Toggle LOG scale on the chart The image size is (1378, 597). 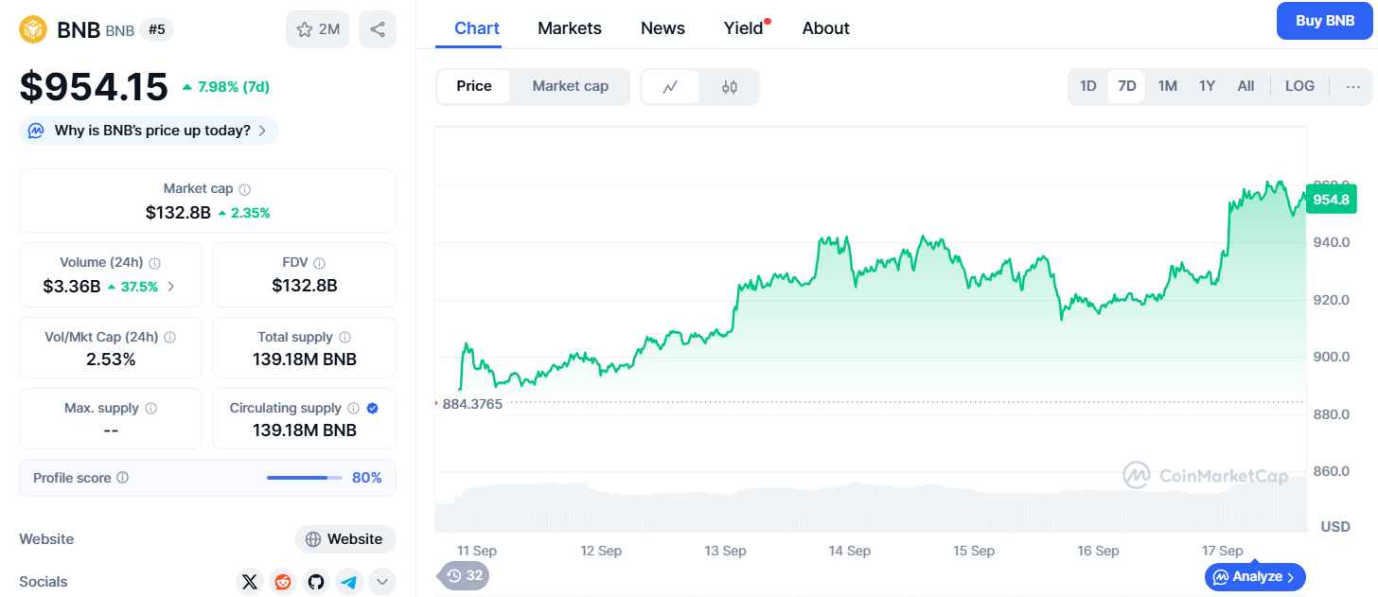1299,86
